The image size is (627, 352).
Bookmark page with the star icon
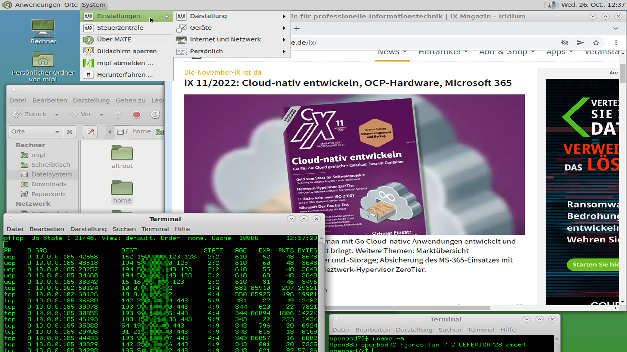(x=596, y=43)
